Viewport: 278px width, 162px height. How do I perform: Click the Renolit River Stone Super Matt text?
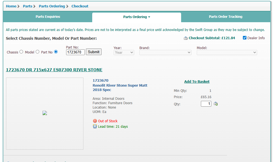pos(120,85)
